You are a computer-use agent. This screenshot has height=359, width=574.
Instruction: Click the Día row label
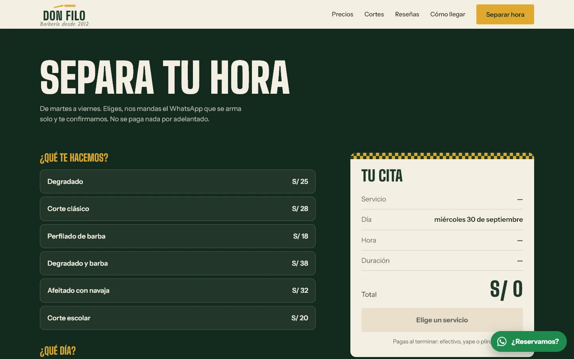click(x=366, y=219)
